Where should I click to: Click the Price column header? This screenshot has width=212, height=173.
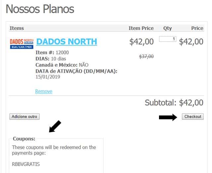coord(197,28)
